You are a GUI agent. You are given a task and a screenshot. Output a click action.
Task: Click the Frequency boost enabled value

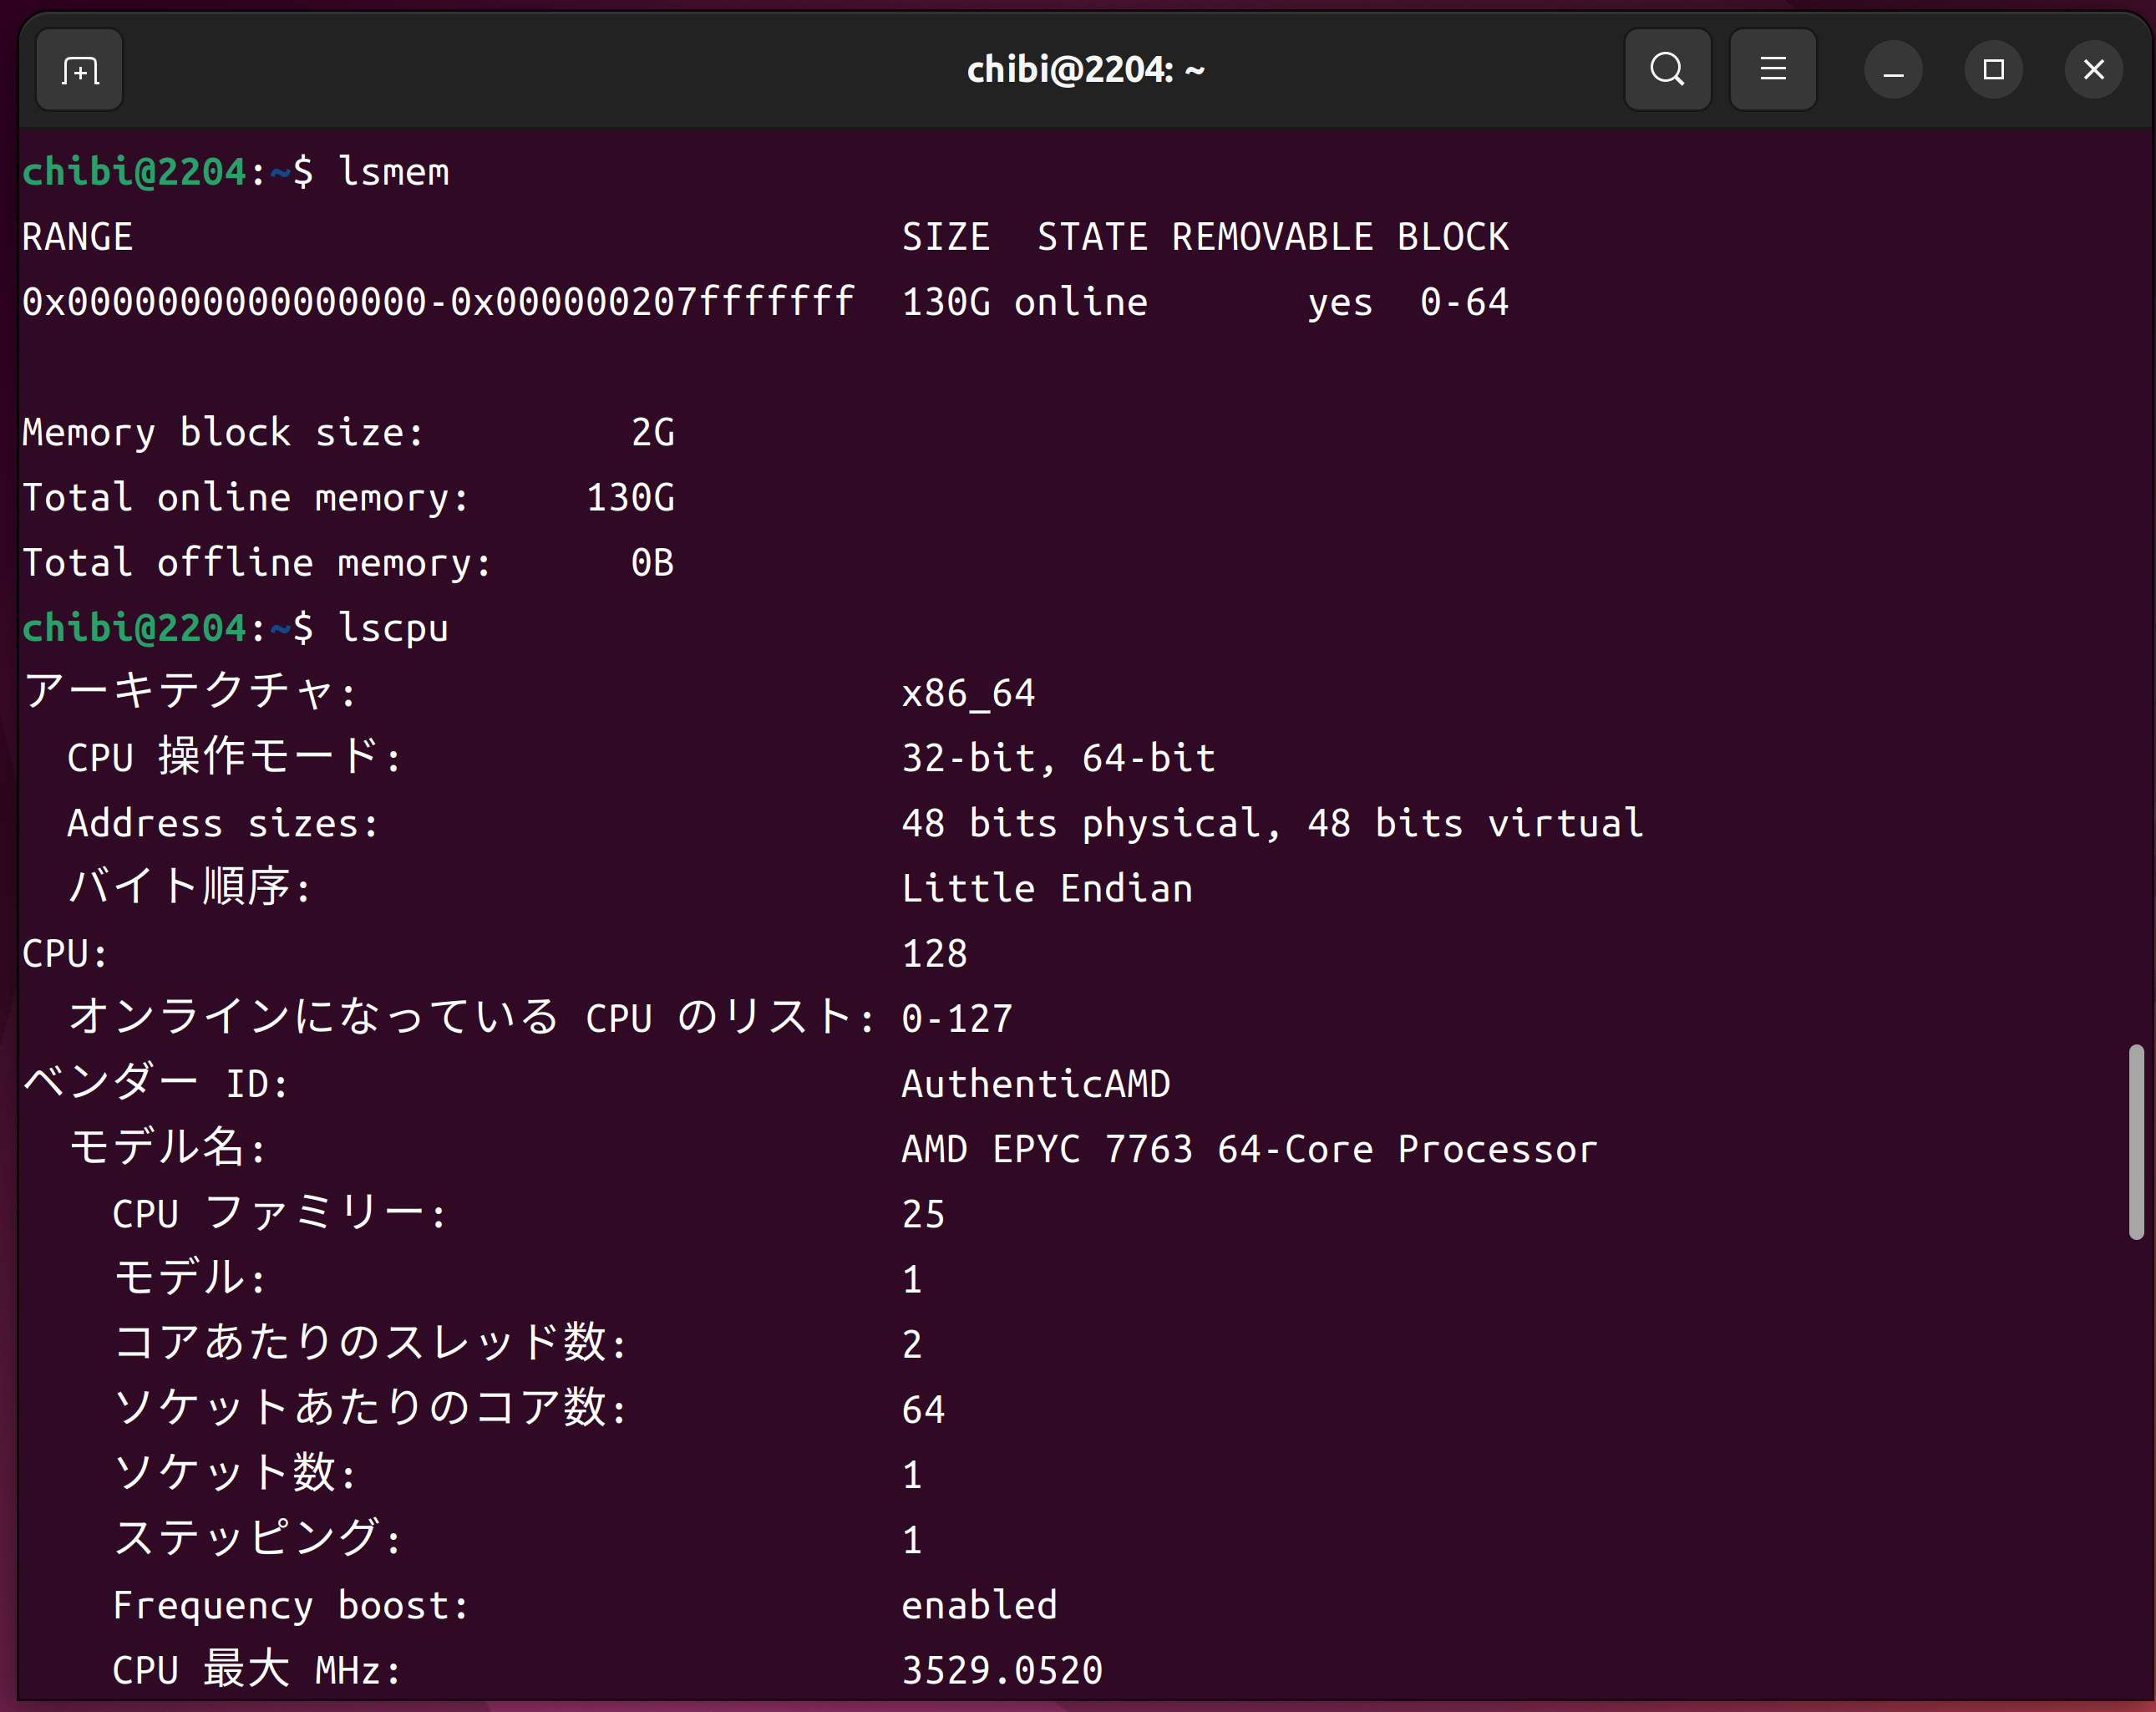[x=979, y=1605]
